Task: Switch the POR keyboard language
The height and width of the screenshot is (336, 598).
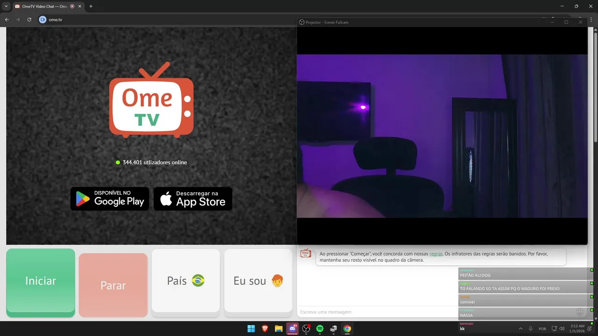Action: coord(542,329)
